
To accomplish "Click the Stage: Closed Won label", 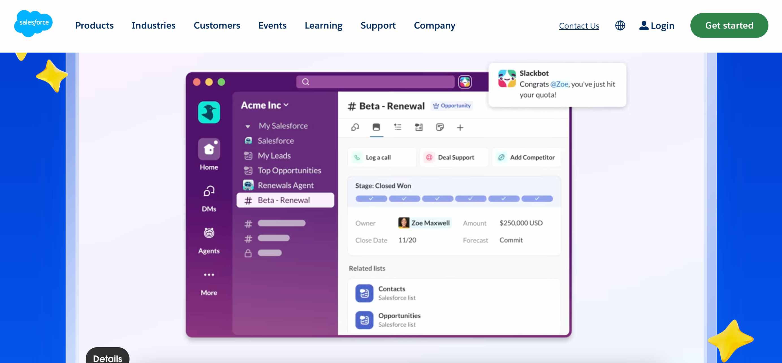I will pyautogui.click(x=383, y=185).
